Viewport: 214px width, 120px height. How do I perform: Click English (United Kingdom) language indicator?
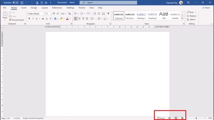coord(33,118)
